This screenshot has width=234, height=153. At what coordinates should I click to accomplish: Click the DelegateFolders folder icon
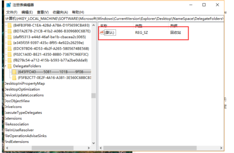pyautogui.click(x=9, y=66)
